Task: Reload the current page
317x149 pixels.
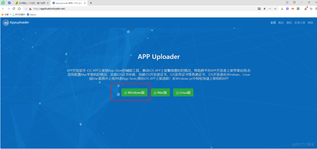Action: tap(14, 9)
